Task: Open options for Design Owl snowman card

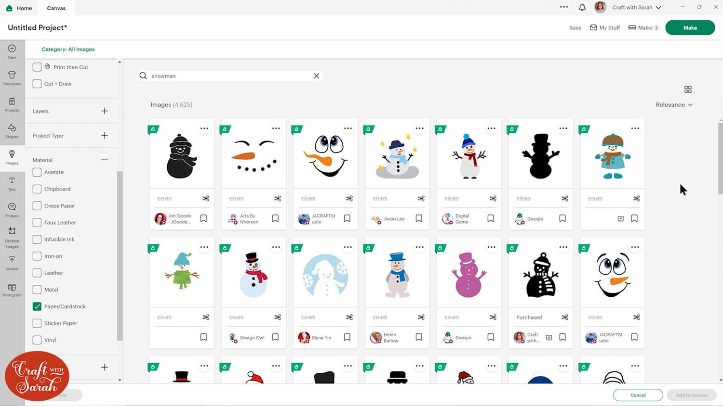Action: point(276,247)
